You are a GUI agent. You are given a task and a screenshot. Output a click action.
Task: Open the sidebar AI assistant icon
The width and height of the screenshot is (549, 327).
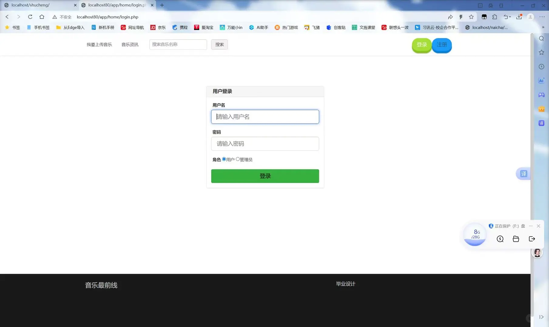[541, 81]
